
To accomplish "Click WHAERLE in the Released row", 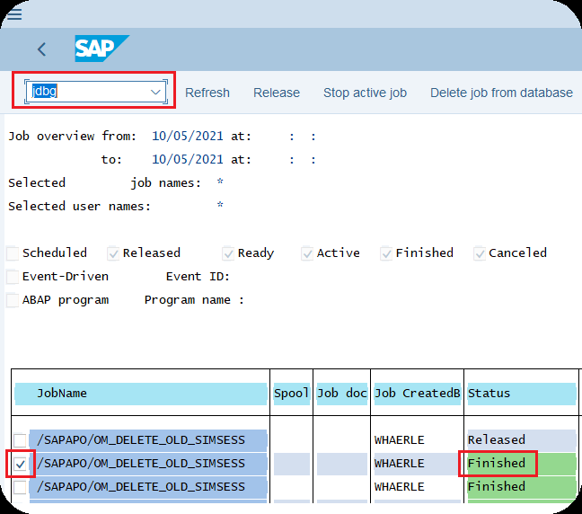I will pyautogui.click(x=400, y=440).
